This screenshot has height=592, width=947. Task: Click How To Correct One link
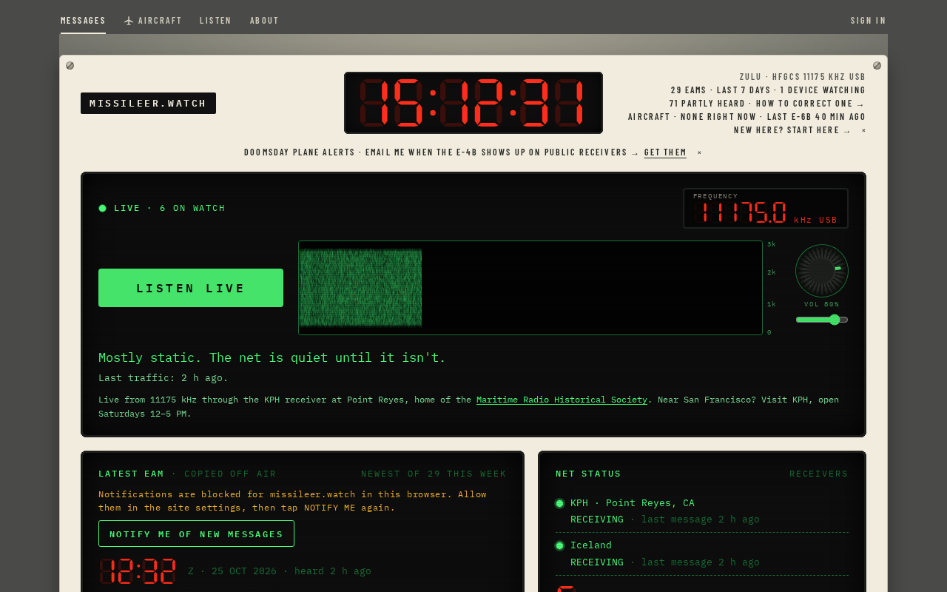pos(810,104)
